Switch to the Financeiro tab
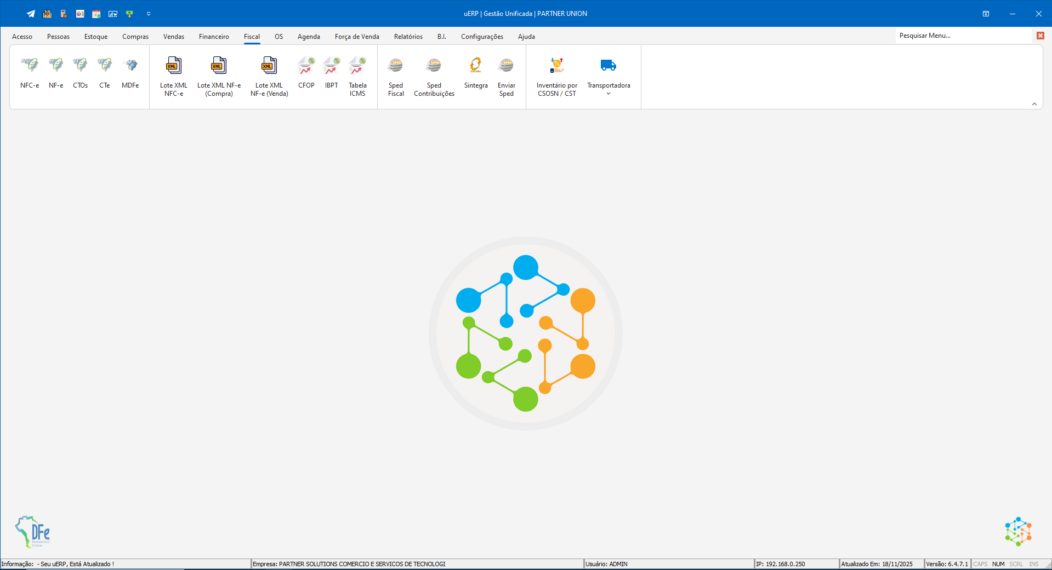 pyautogui.click(x=214, y=37)
